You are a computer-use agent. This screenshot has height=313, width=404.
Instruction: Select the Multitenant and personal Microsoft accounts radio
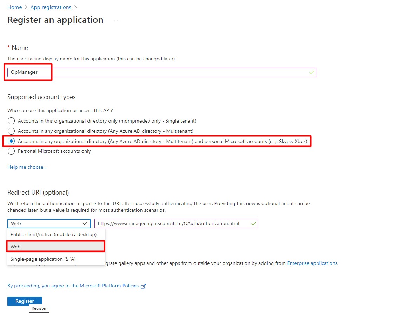click(x=11, y=141)
